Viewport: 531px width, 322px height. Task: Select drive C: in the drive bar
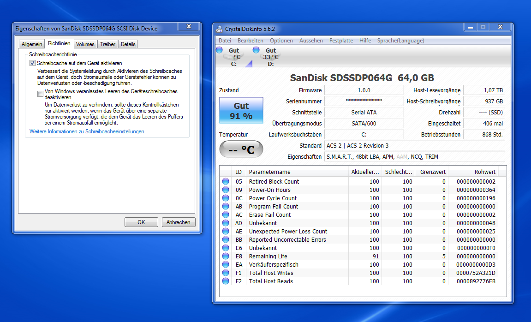click(234, 57)
